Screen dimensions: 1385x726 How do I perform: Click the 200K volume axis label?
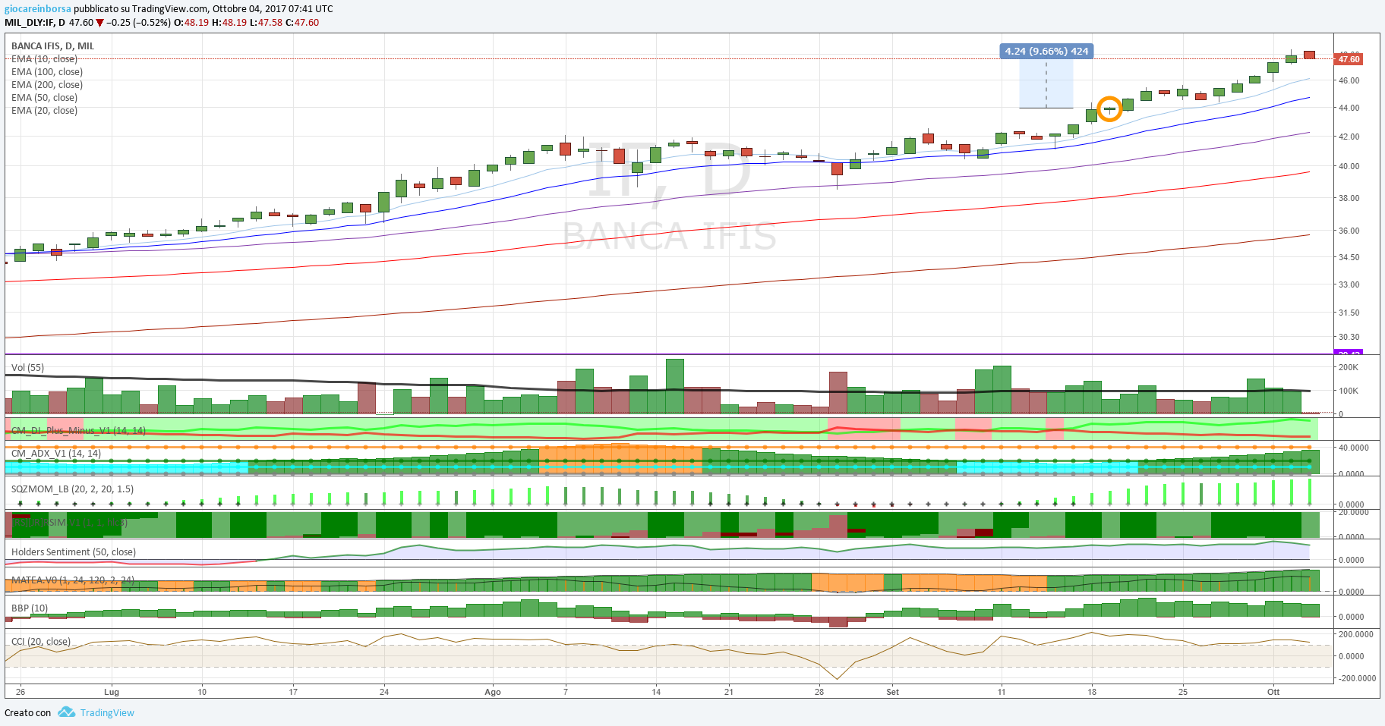[x=1348, y=367]
